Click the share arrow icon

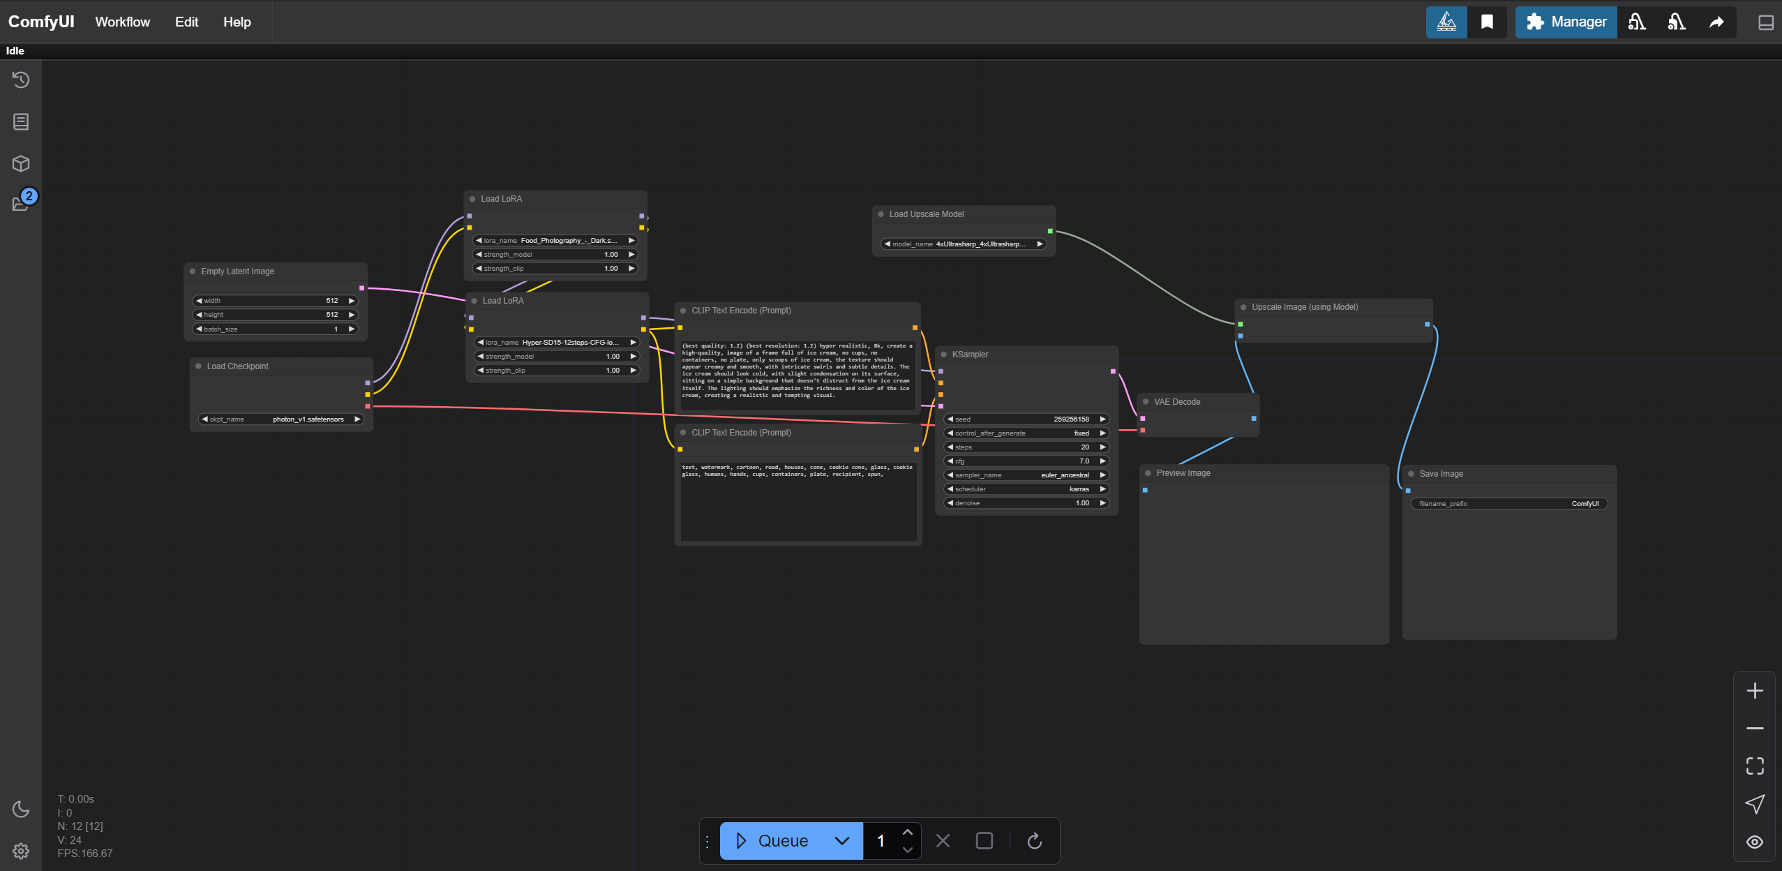coord(1716,22)
